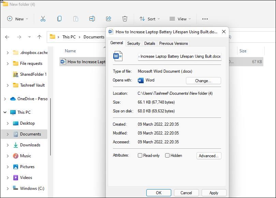The height and width of the screenshot is (198, 276).
Task: Click inside the file name field
Action: click(x=179, y=56)
